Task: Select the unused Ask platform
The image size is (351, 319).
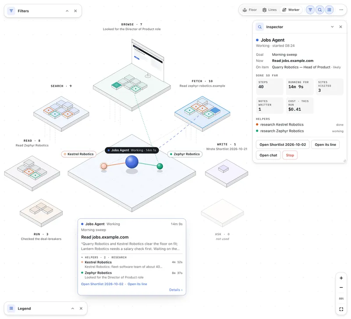Action: click(x=222, y=213)
